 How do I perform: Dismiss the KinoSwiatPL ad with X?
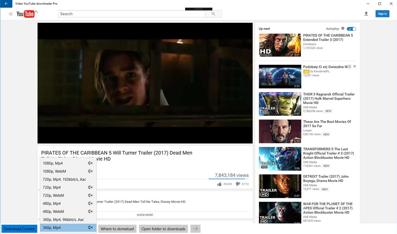tap(354, 66)
